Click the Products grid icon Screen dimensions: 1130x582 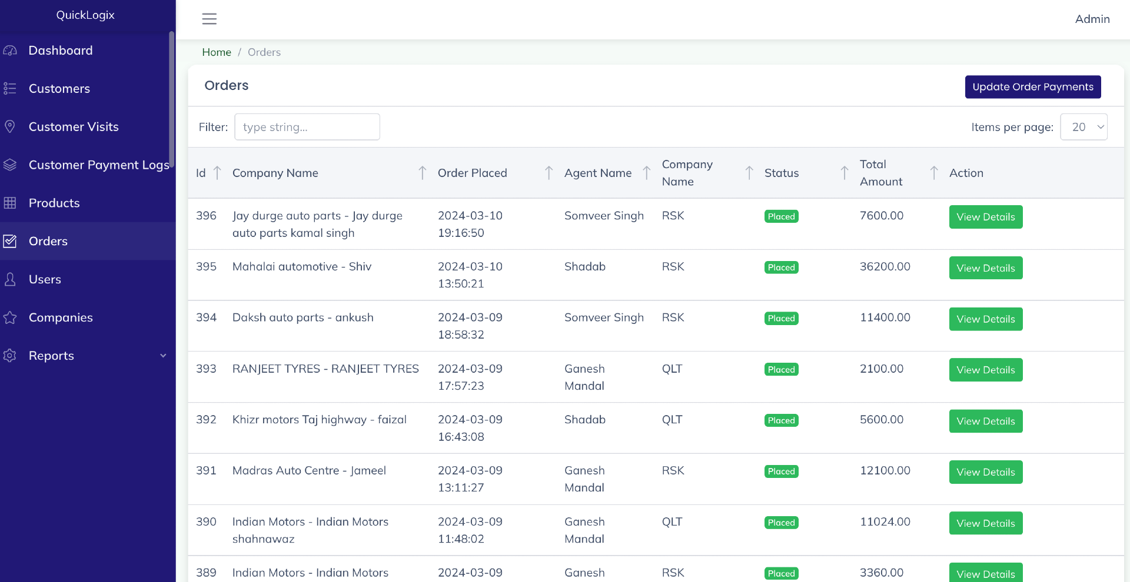tap(10, 203)
